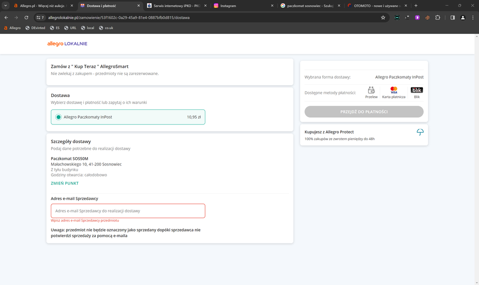Click the purple extension icon in toolbar

(x=417, y=18)
